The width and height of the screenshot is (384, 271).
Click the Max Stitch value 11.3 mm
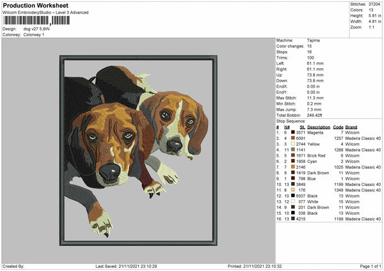(315, 98)
